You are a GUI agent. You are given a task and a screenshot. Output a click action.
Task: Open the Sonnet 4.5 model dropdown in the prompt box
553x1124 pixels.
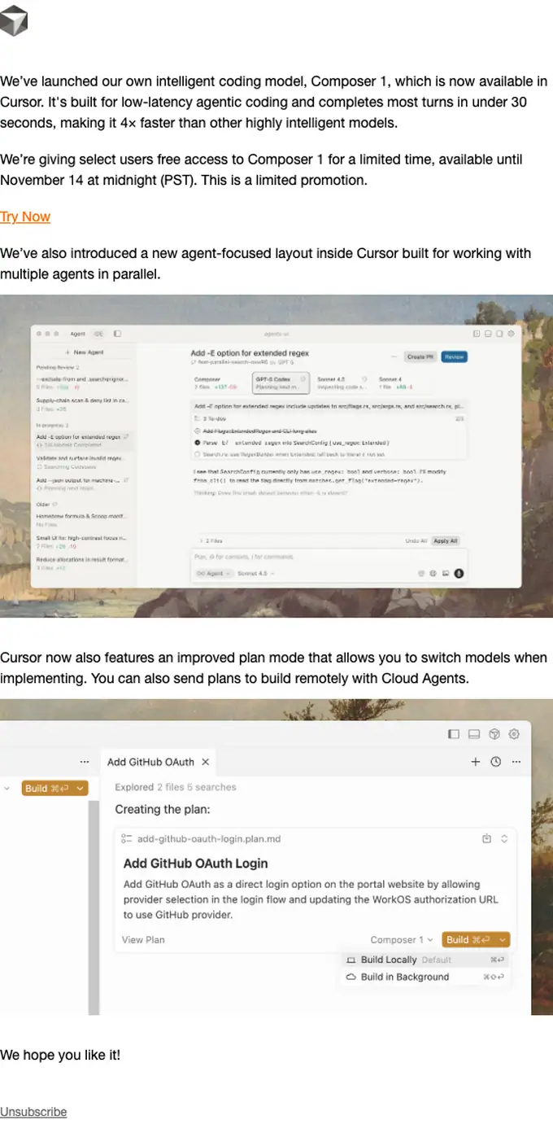(255, 573)
